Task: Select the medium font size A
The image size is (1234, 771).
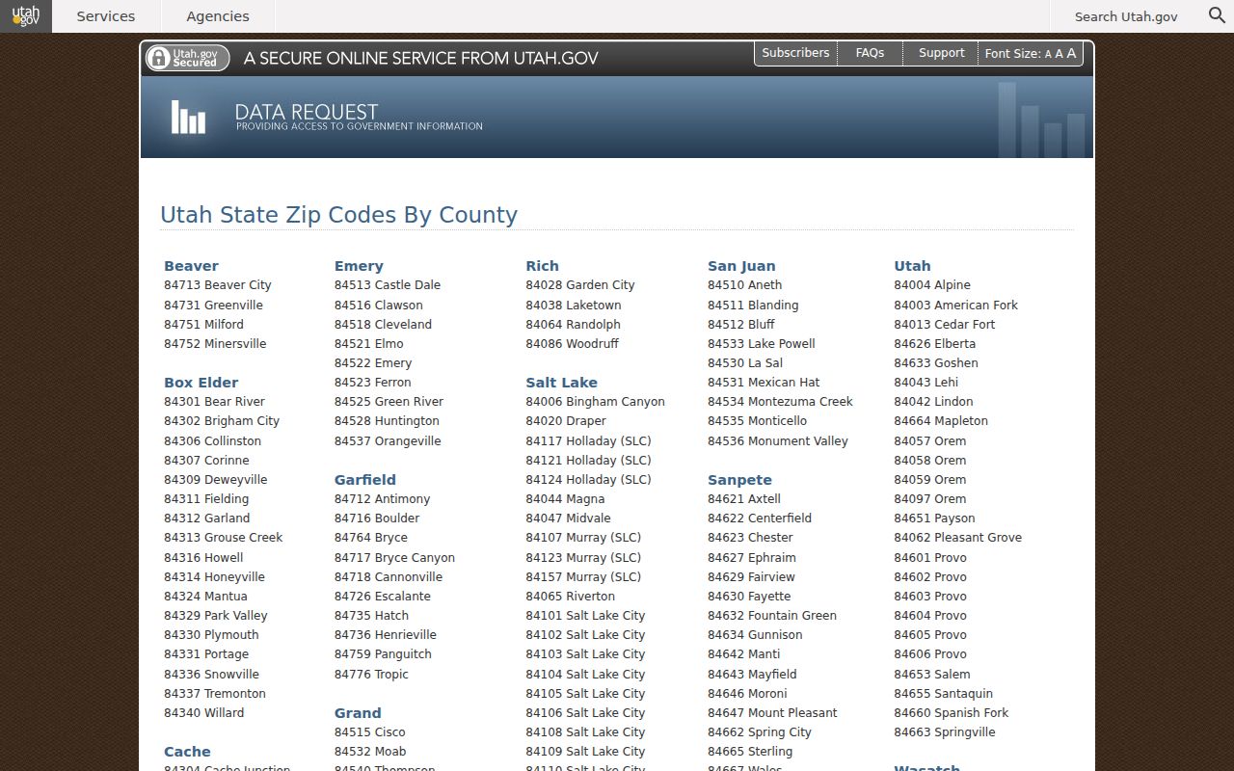Action: [1059, 54]
